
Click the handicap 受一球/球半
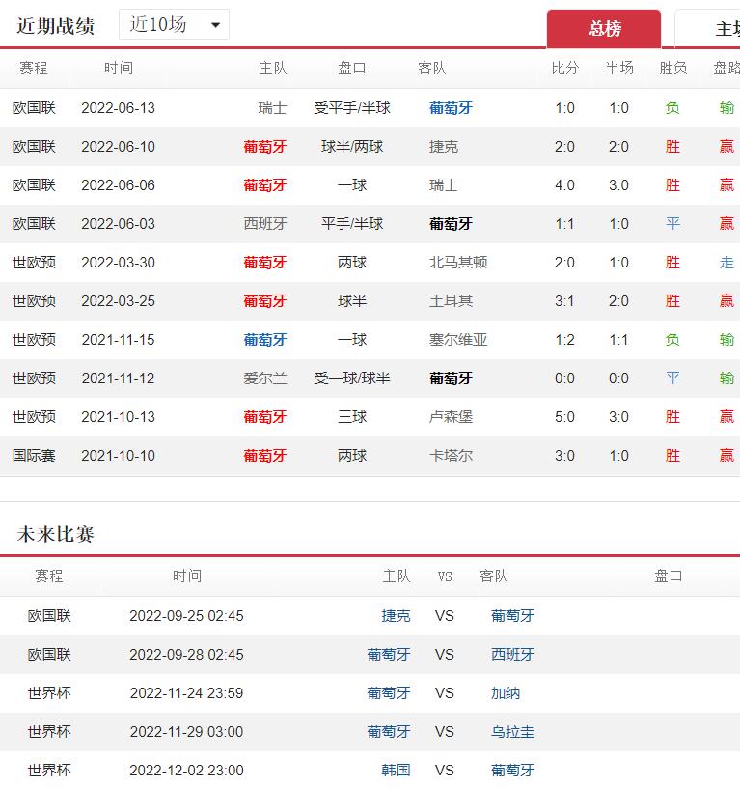coord(352,379)
